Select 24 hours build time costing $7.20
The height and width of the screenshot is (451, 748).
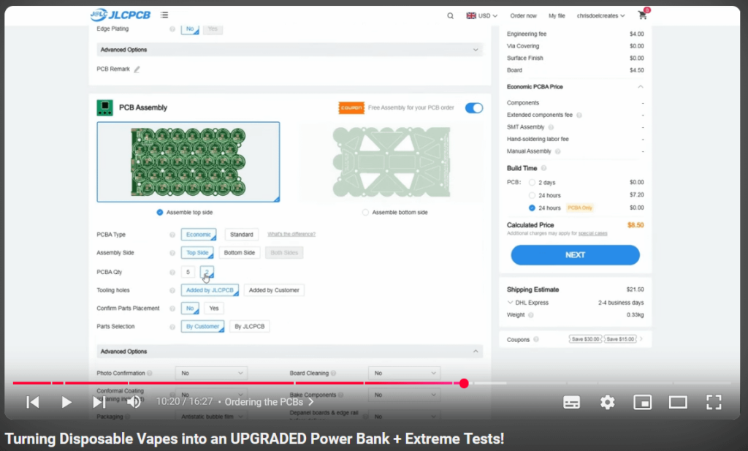tap(532, 195)
